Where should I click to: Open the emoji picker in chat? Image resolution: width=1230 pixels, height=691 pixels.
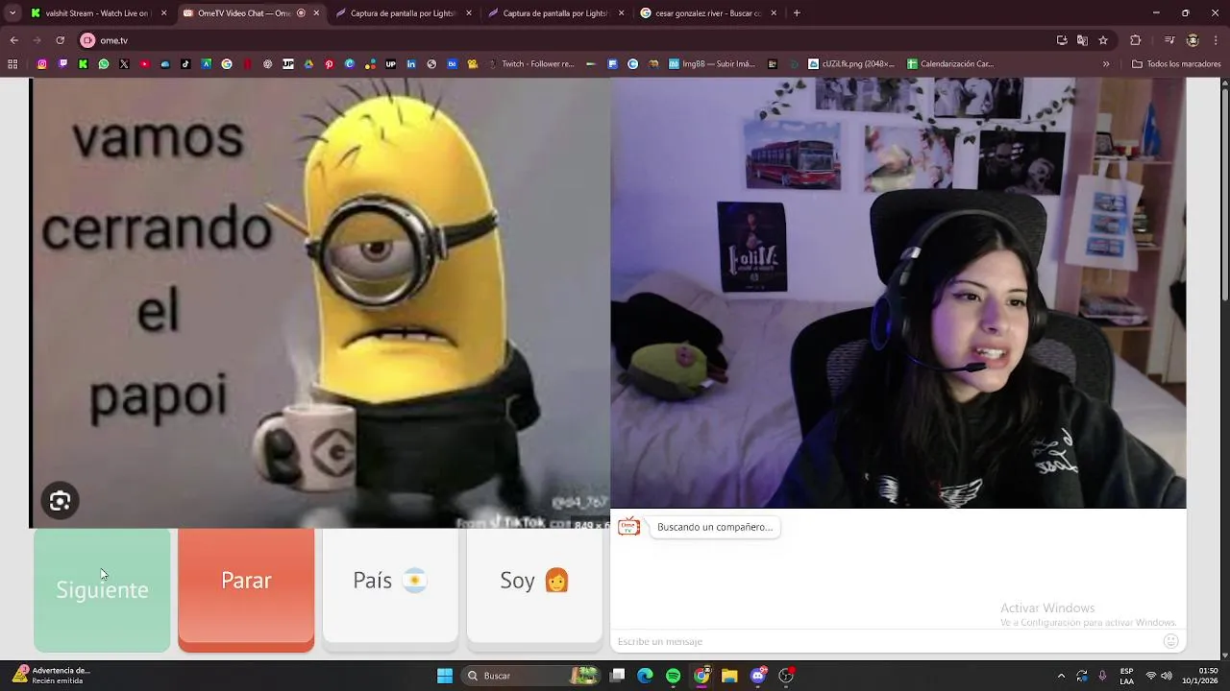click(1170, 641)
